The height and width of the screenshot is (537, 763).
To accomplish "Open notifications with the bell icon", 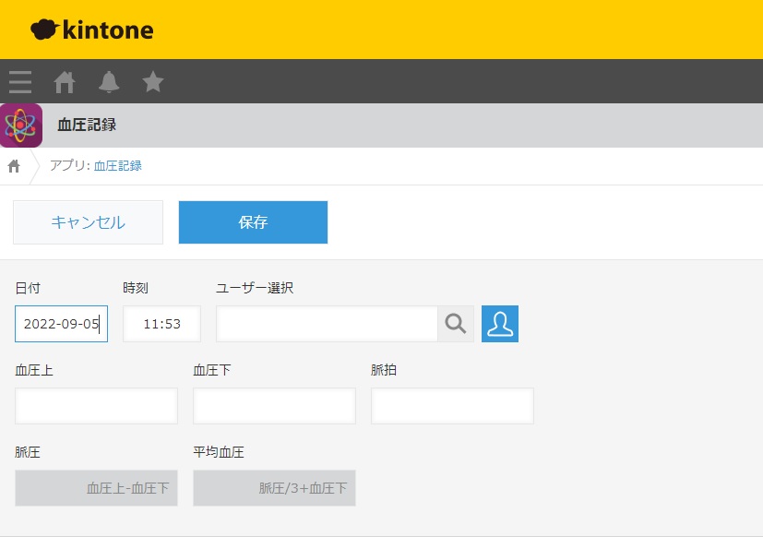I will 109,82.
